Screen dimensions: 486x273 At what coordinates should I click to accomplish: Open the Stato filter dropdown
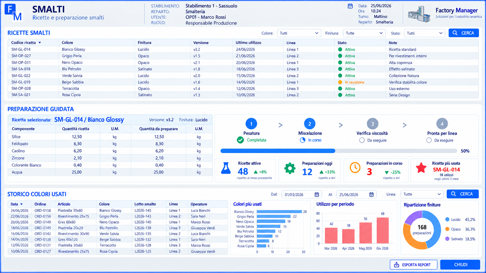click(x=425, y=33)
